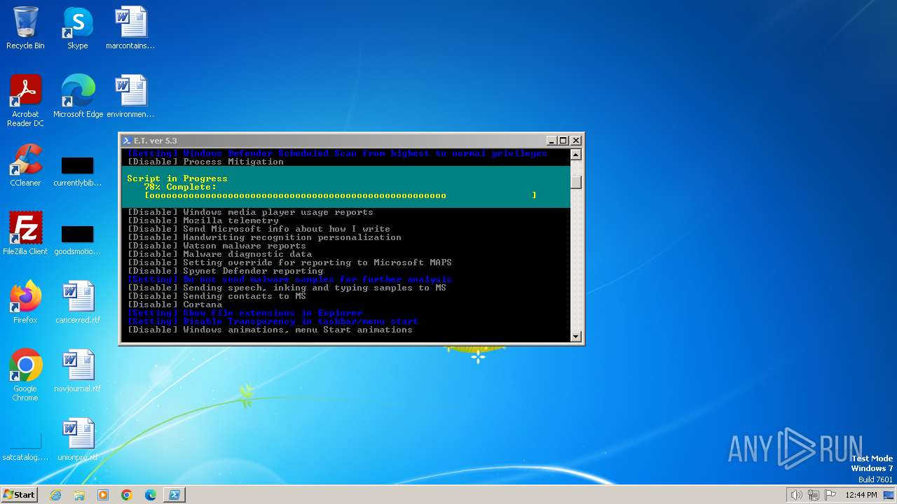The height and width of the screenshot is (504, 897).
Task: Open the network status tray icon
Action: pos(814,495)
